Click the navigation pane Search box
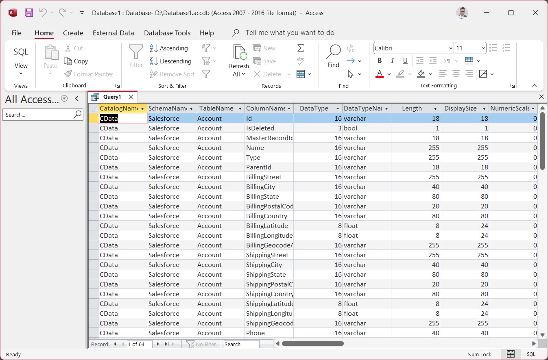Image resolution: width=548 pixels, height=360 pixels. (x=37, y=115)
